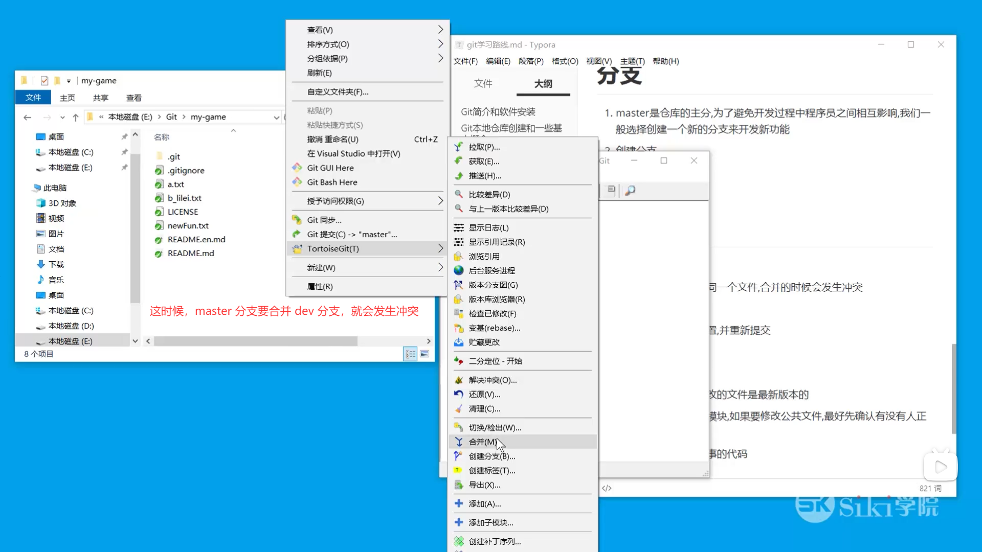Viewport: 982px width, 552px height.
Task: Click the Explorer up-directory arrow button
Action: click(76, 118)
